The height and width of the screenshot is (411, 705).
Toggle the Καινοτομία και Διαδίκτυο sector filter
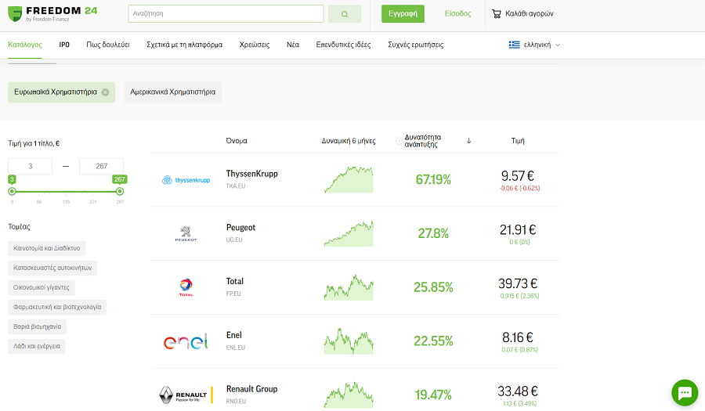click(x=46, y=248)
